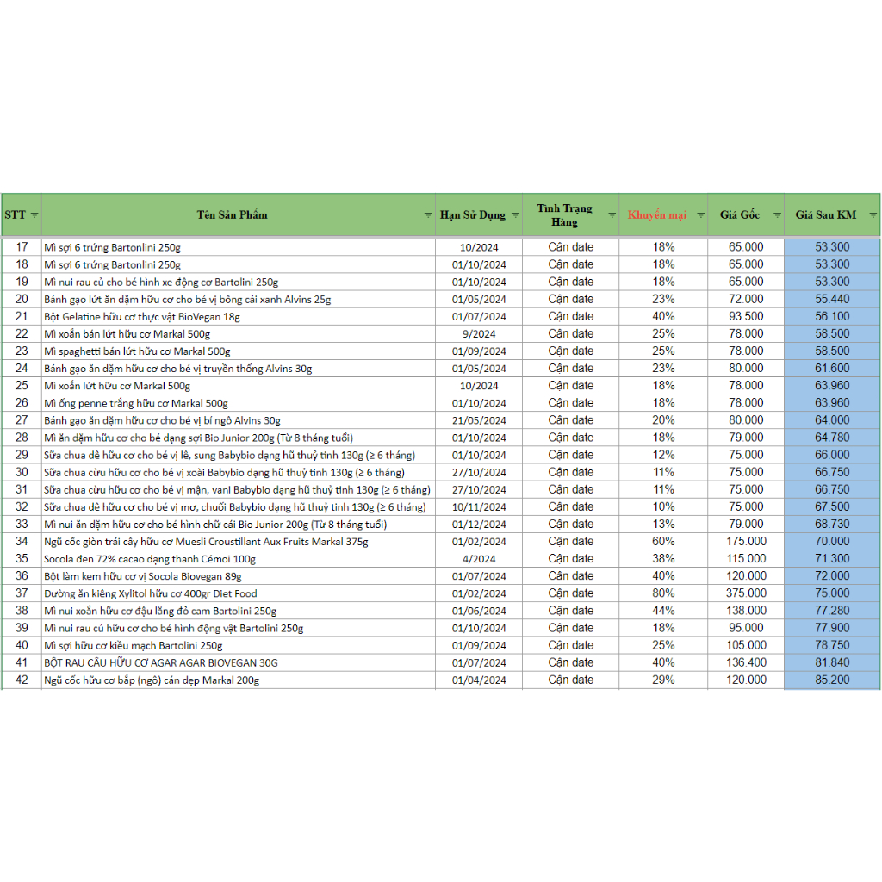Select cell Mì spaghetti bán lứt hữu cơ Markal 500g
The width and height of the screenshot is (882, 882).
point(238,351)
